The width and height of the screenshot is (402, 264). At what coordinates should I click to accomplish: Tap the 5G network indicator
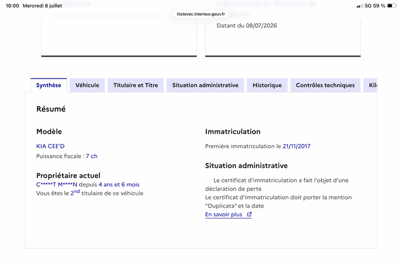tap(368, 6)
